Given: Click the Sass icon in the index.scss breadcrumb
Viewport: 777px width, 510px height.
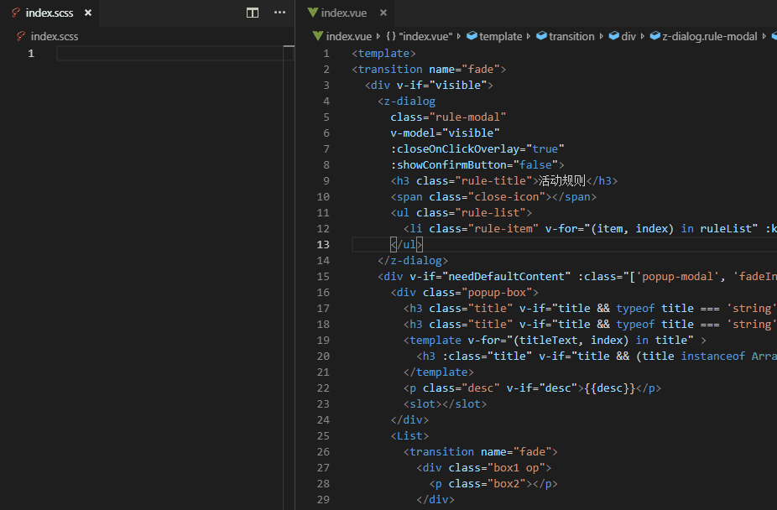Looking at the screenshot, I should coord(21,36).
